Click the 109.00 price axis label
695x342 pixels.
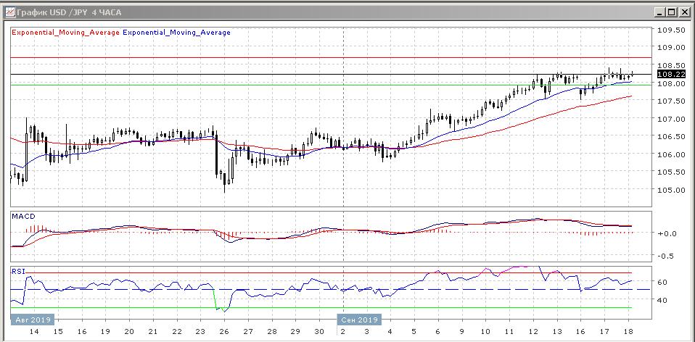point(672,48)
